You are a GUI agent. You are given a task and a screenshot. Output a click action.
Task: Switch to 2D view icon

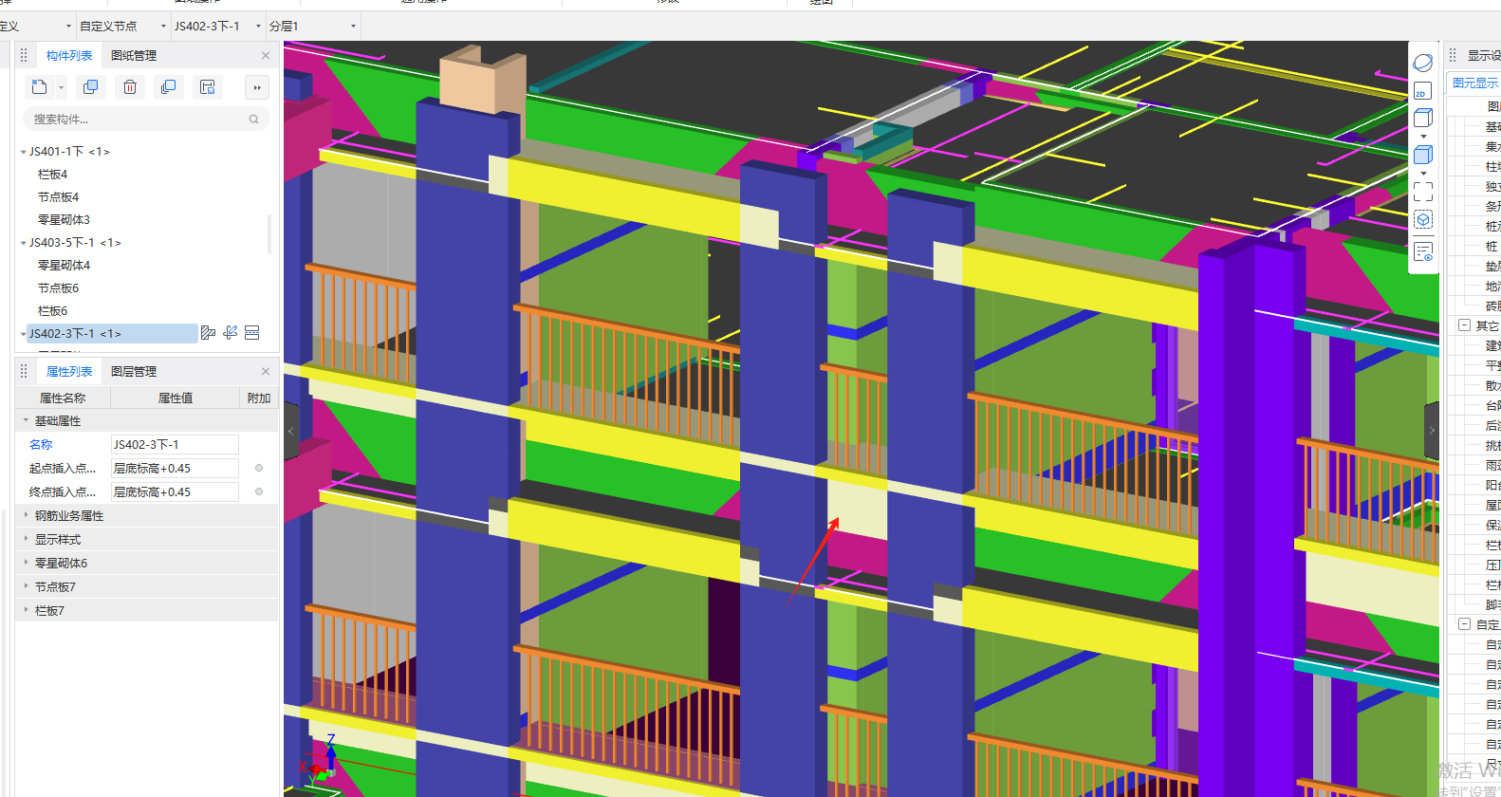1422,91
